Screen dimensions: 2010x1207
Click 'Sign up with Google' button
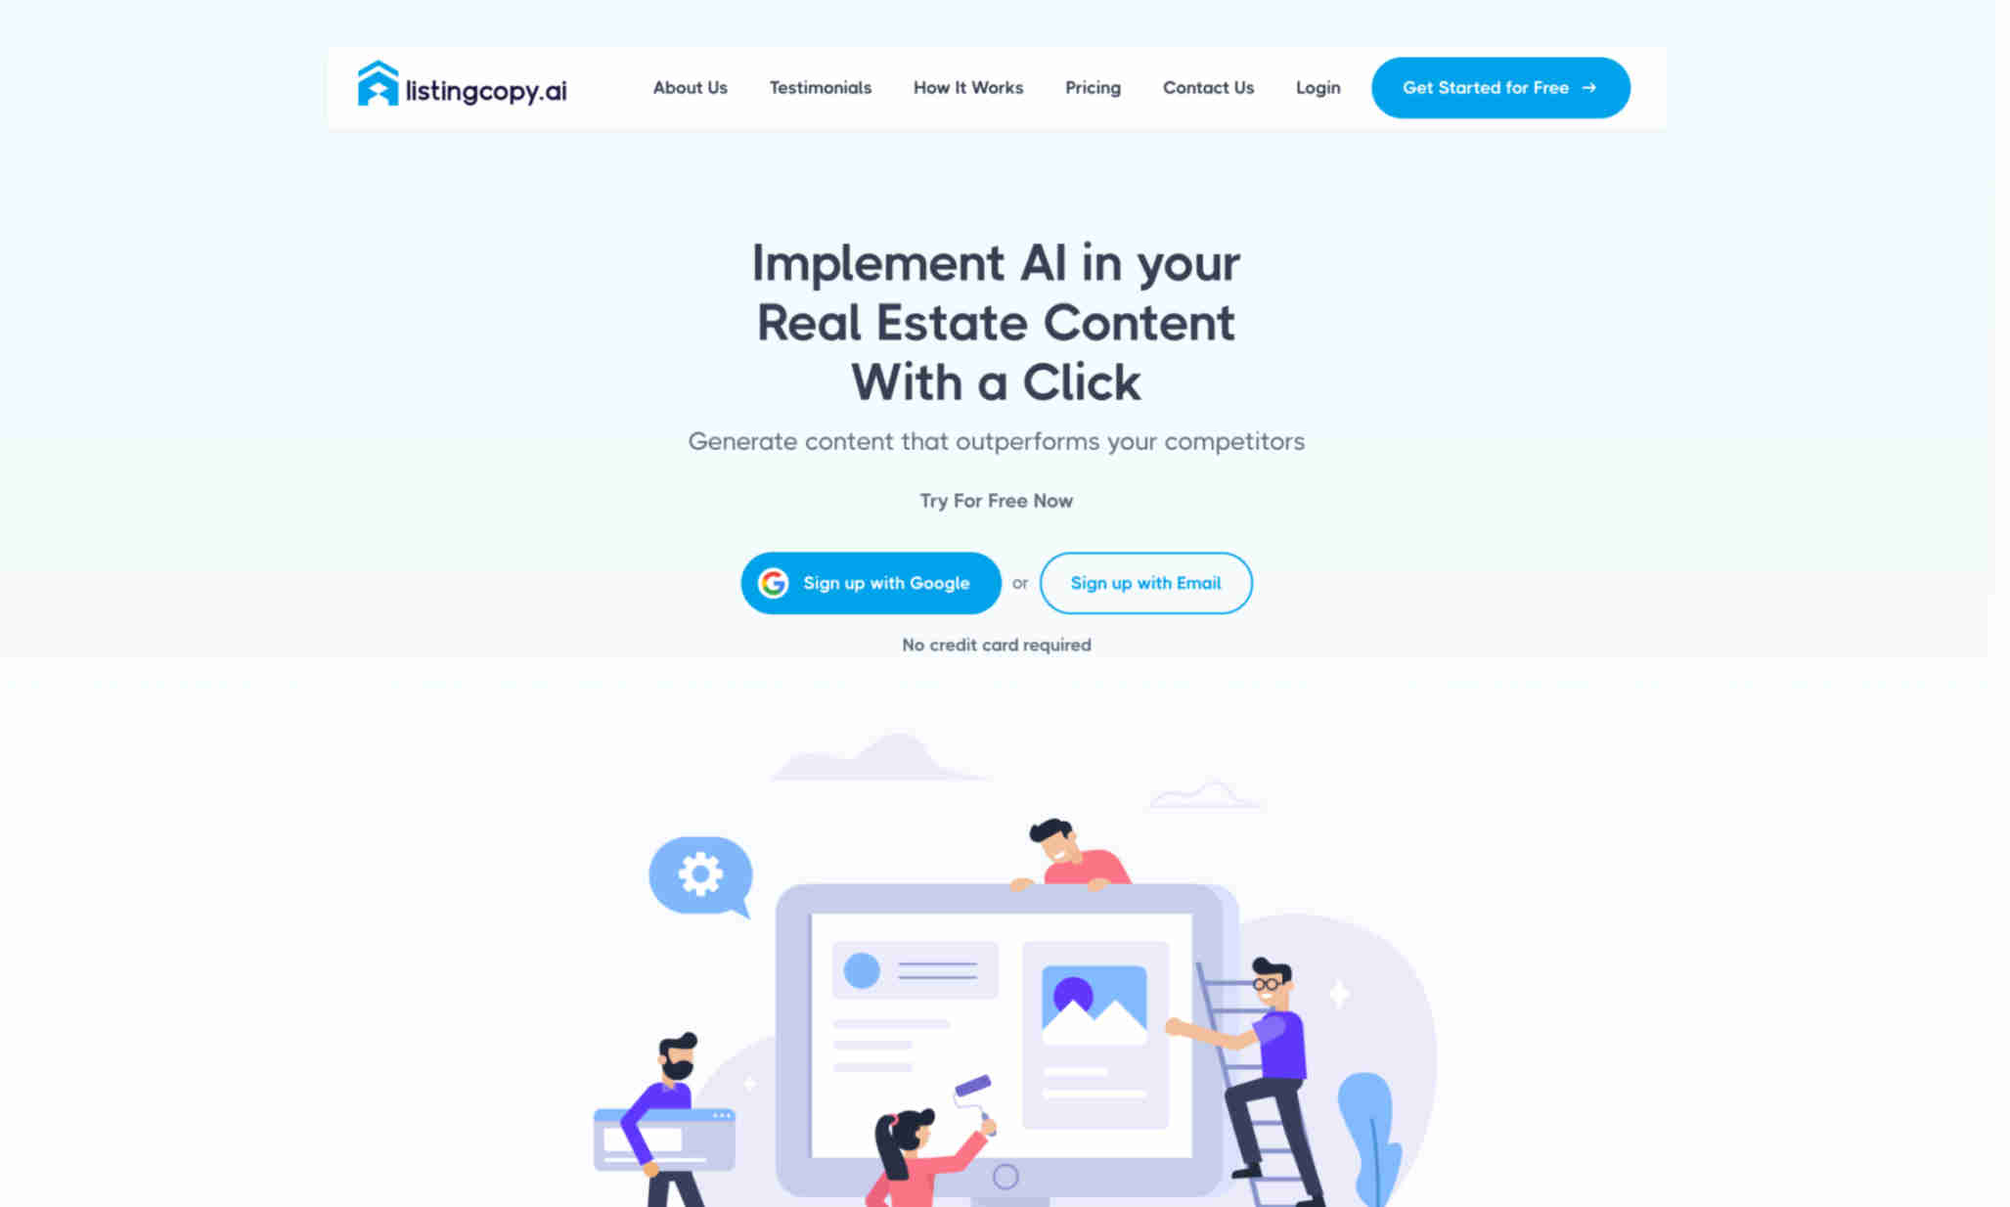871,581
